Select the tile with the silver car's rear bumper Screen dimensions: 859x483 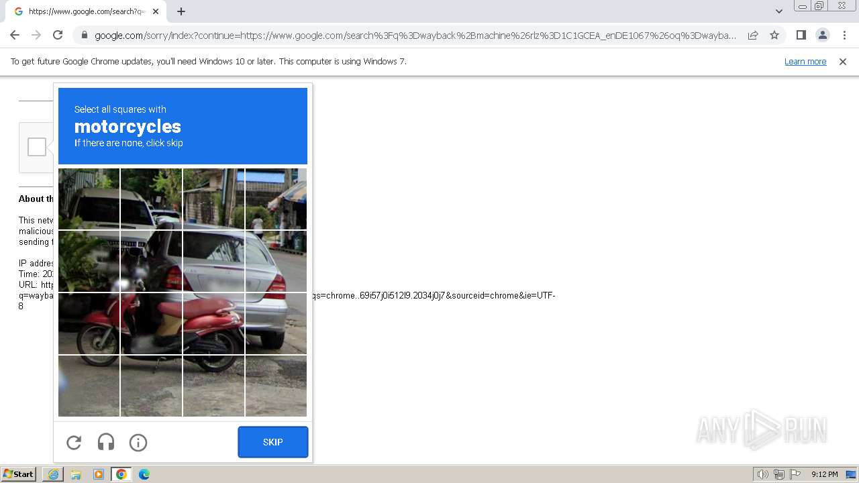coord(276,323)
